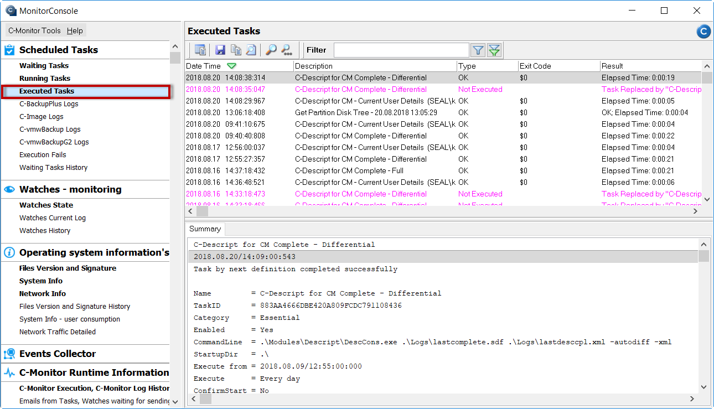
Task: Open C-Image Logs
Action: (x=42, y=116)
